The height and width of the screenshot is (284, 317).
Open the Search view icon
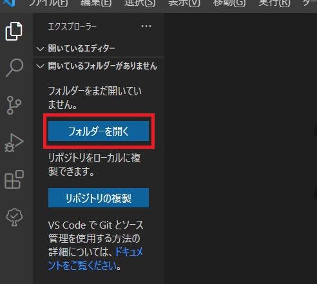14,68
